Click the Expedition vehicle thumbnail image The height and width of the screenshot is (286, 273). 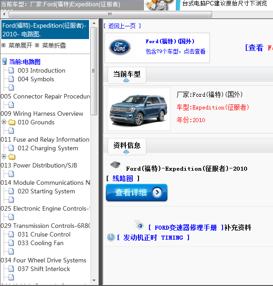pos(139,109)
